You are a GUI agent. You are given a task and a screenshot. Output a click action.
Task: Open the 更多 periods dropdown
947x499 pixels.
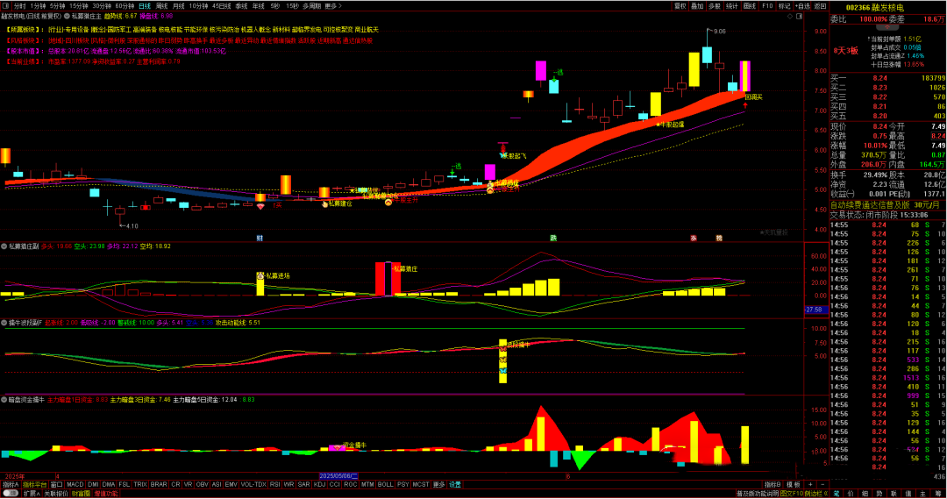[331, 5]
